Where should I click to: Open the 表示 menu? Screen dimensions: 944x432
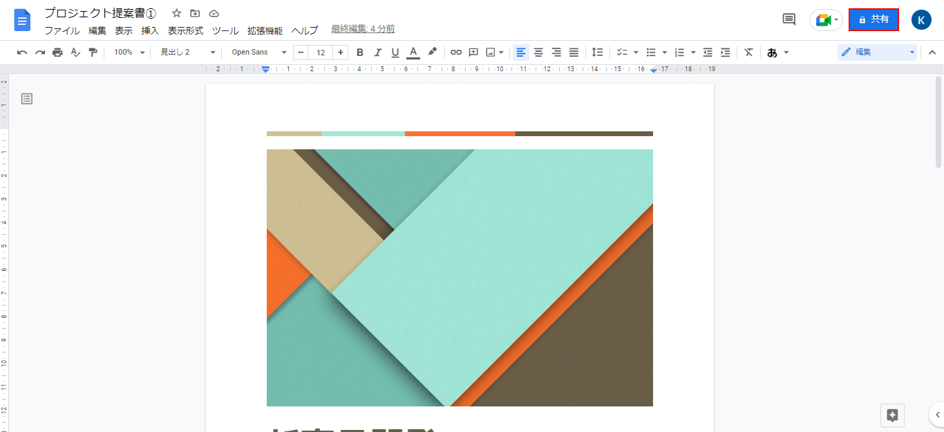[124, 30]
